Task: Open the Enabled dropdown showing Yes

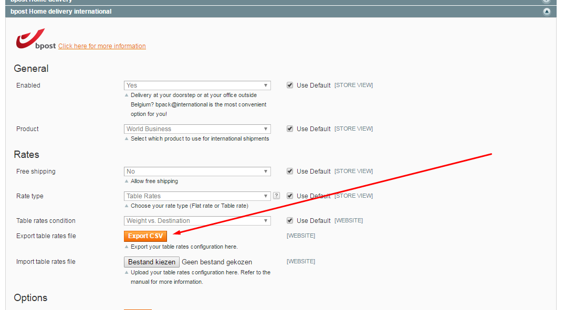Action: click(197, 85)
